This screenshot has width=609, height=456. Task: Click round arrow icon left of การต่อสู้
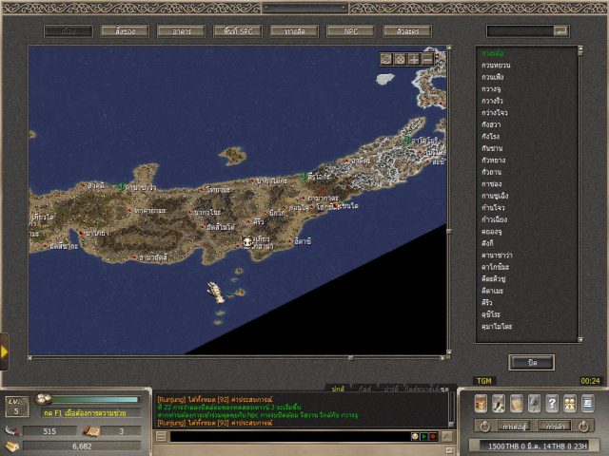[x=483, y=426]
